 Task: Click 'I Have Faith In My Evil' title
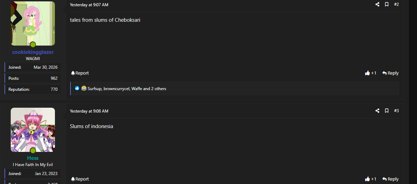pyautogui.click(x=33, y=165)
